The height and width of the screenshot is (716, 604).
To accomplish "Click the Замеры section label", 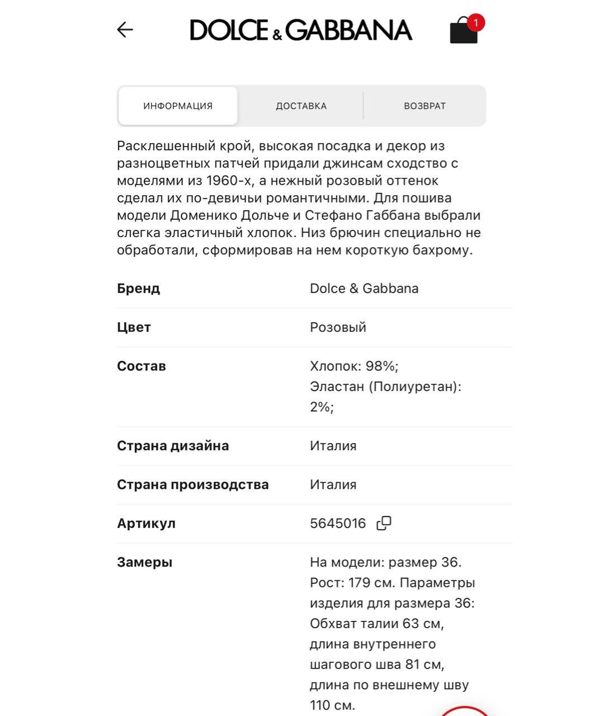I will [144, 562].
